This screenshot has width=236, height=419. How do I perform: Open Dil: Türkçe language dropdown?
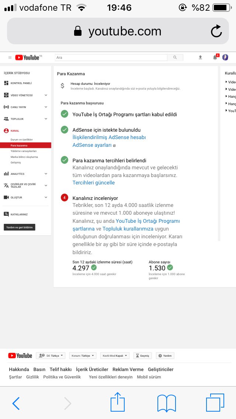pos(51,356)
